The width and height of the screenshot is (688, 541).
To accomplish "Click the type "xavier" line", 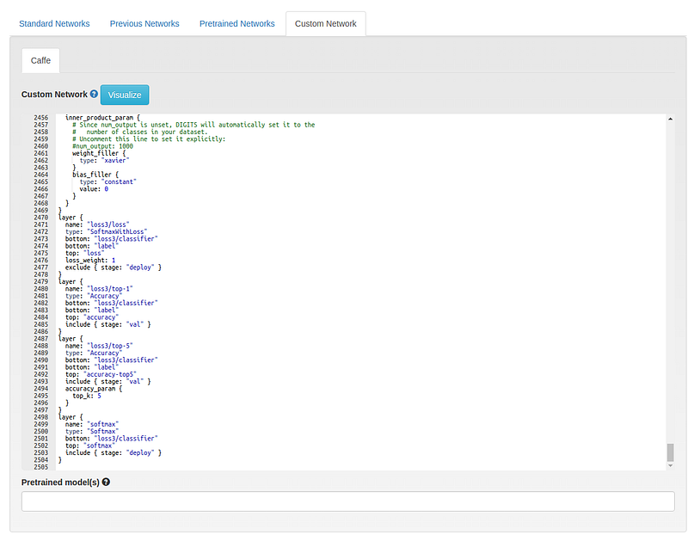I will pyautogui.click(x=104, y=160).
